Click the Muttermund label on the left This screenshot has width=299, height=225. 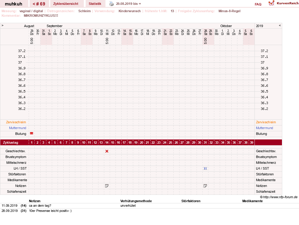pyautogui.click(x=18, y=128)
